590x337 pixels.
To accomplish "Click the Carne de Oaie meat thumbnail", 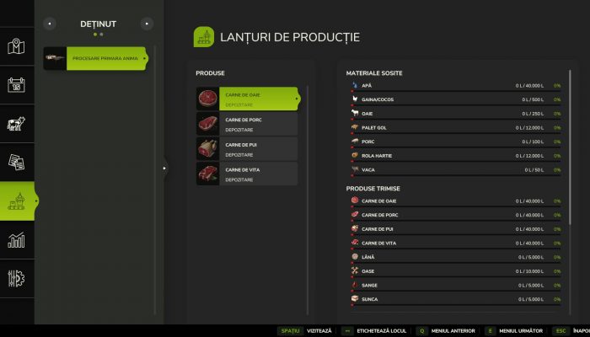I will (x=207, y=99).
